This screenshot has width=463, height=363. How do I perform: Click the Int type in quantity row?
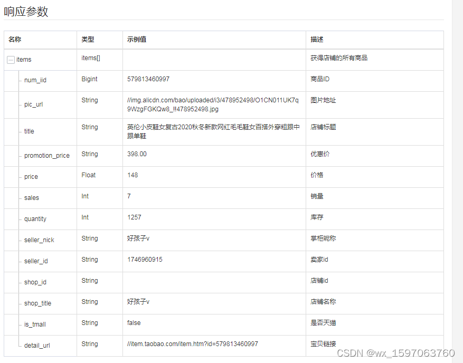click(x=85, y=217)
